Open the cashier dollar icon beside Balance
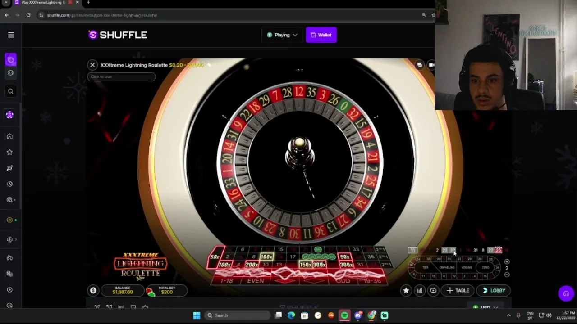Viewport: 577px width, 324px height. tap(93, 291)
